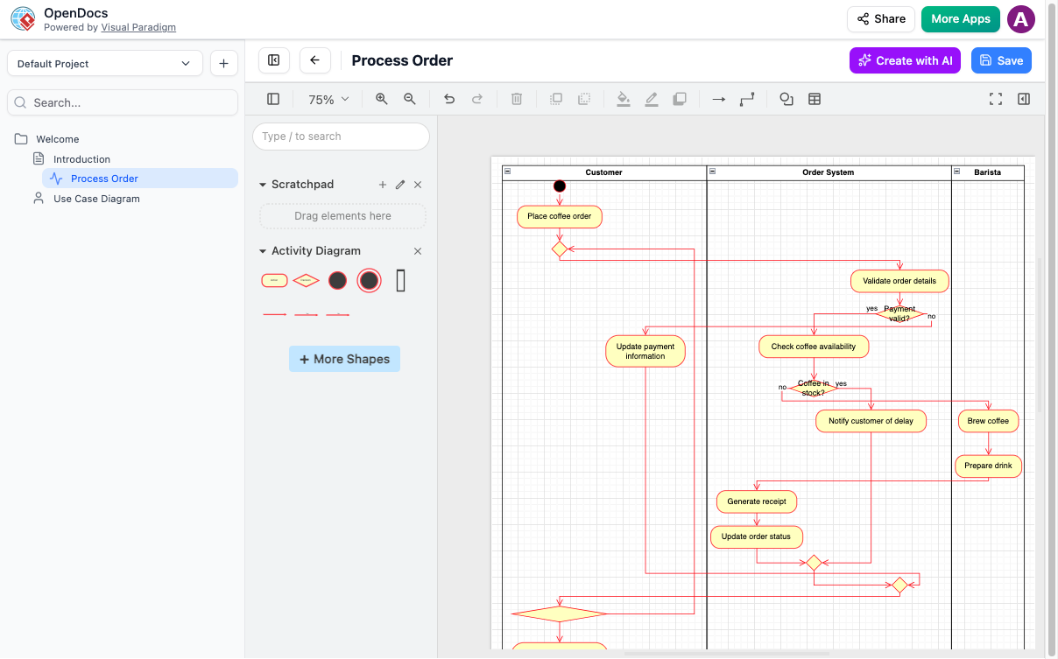Image resolution: width=1058 pixels, height=659 pixels.
Task: Click the search field above the shapes panel
Action: coord(341,137)
